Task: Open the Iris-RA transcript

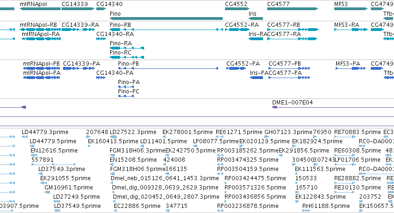Action: (x=258, y=34)
